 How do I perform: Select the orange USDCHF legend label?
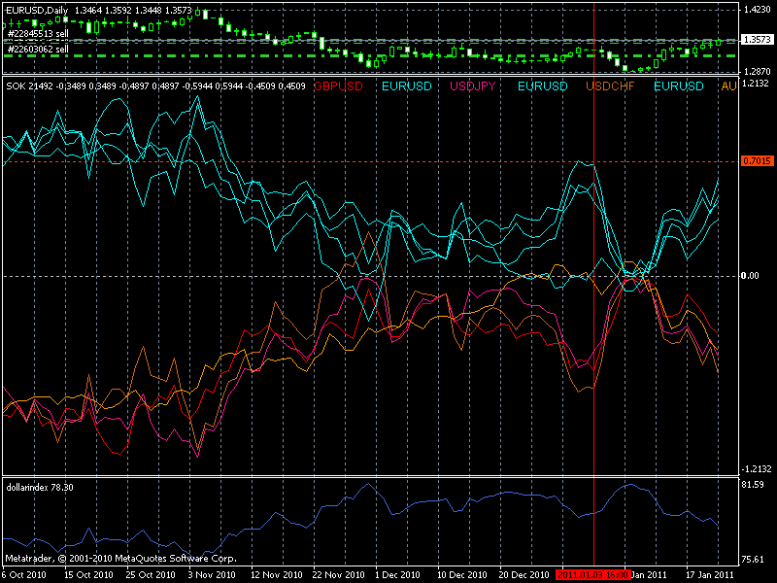612,86
